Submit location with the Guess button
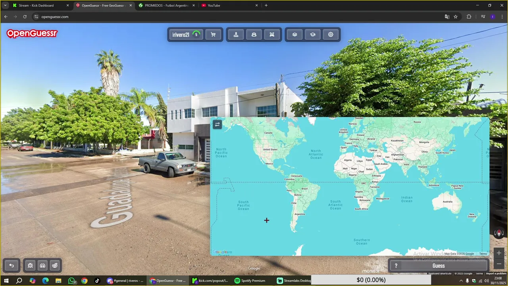The width and height of the screenshot is (508, 286). coord(439,266)
